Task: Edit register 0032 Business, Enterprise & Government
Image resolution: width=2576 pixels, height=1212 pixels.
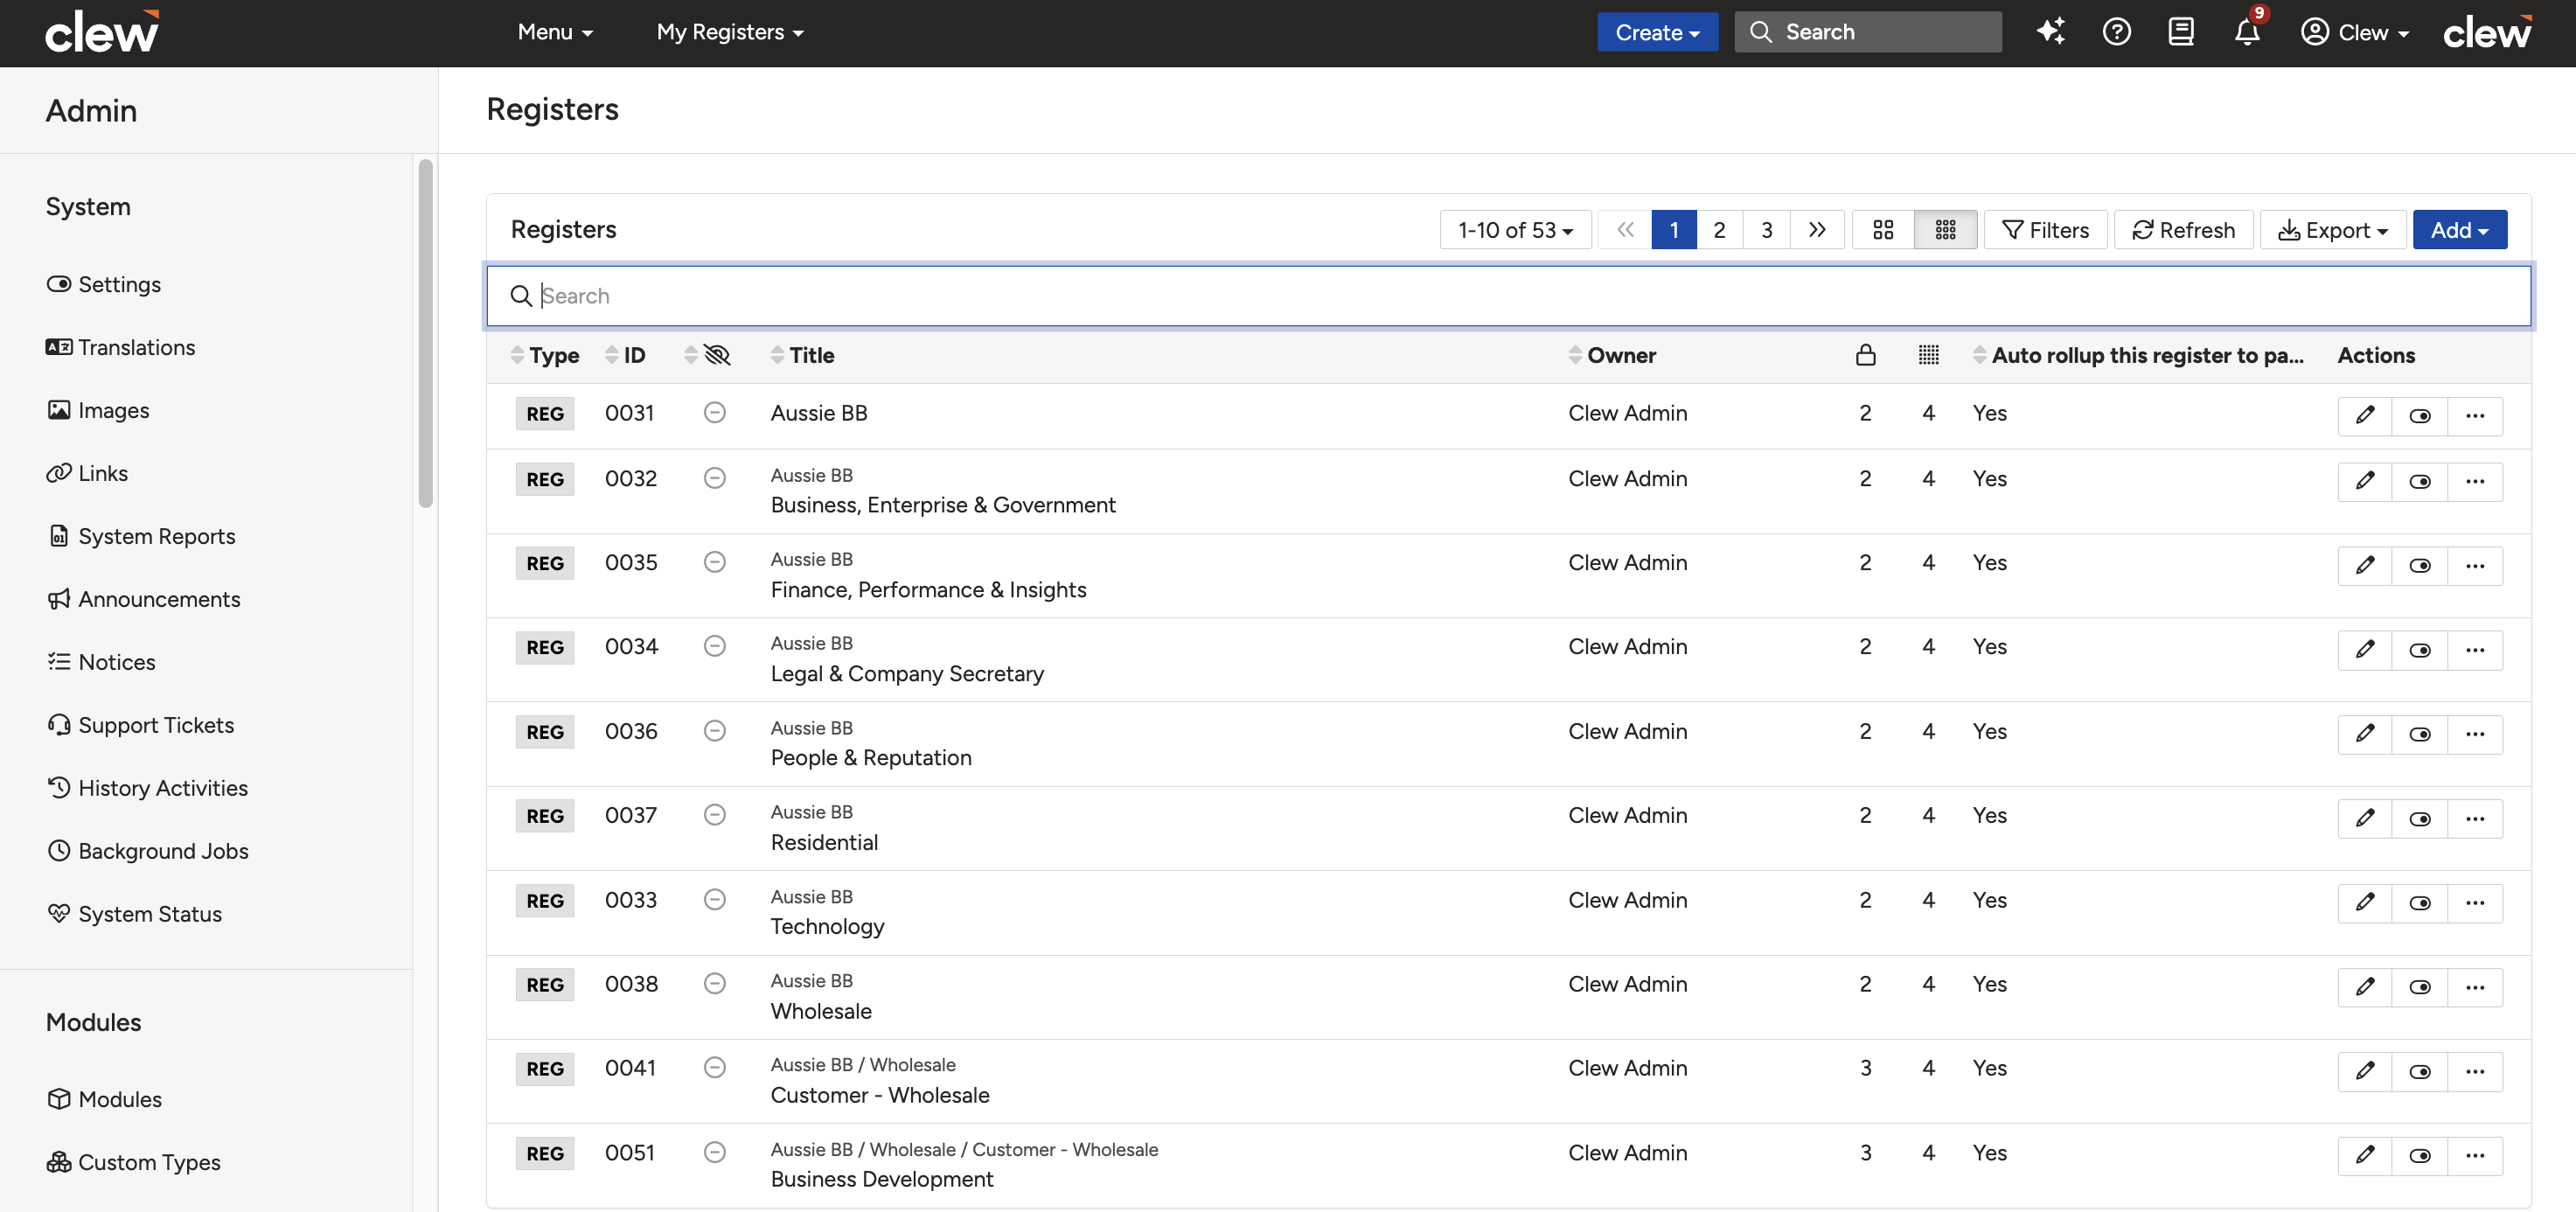Action: click(2365, 481)
